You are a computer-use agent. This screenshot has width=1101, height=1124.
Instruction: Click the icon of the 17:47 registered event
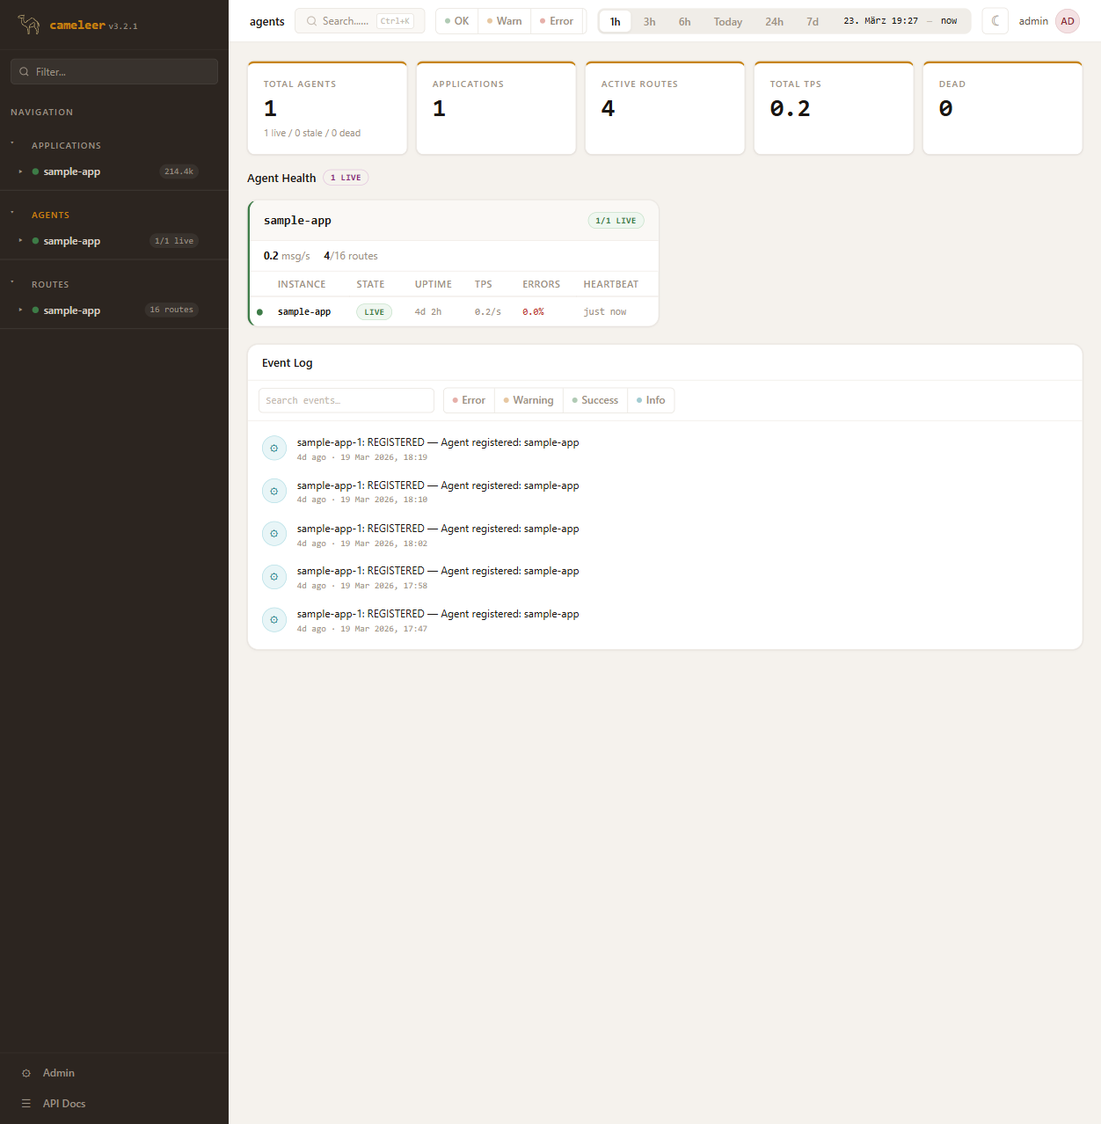(x=274, y=620)
